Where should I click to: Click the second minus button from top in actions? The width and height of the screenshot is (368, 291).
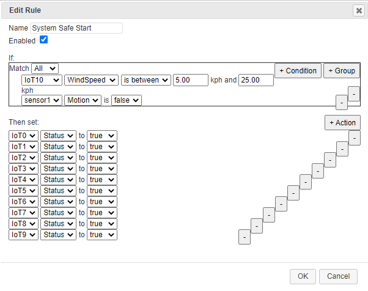[x=342, y=149]
